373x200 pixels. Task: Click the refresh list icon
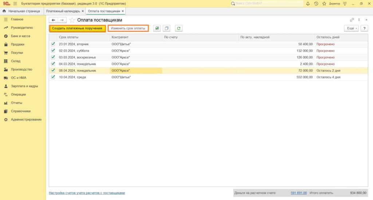click(x=178, y=28)
